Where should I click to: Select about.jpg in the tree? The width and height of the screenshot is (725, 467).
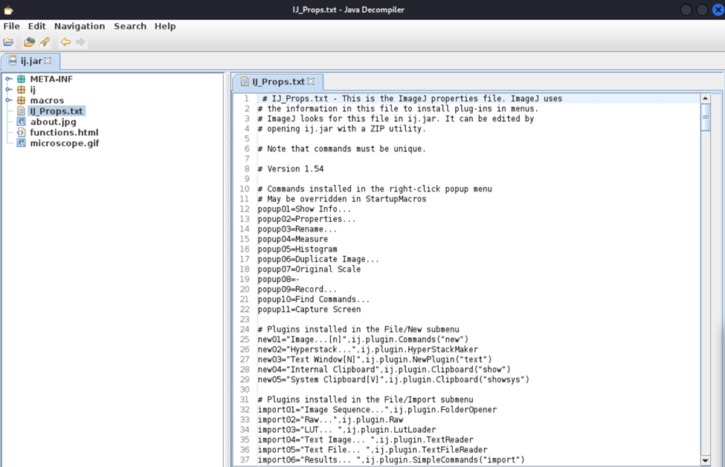tap(54, 122)
